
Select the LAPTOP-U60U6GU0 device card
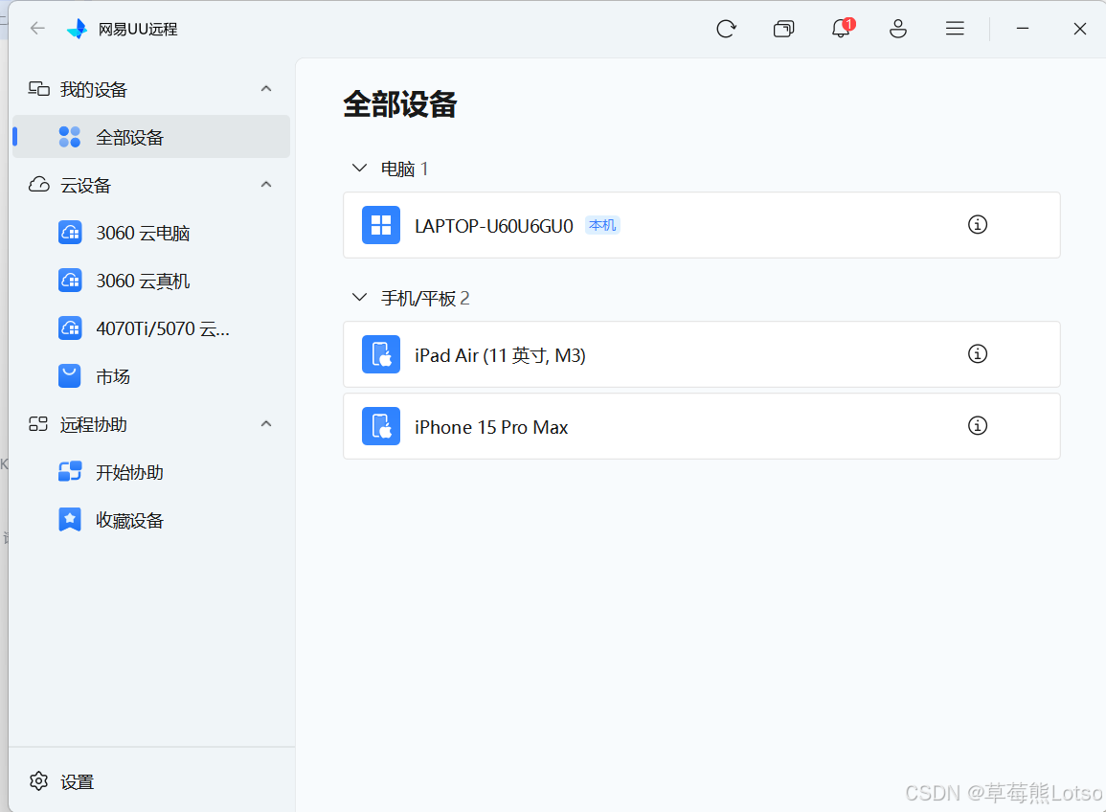702,225
